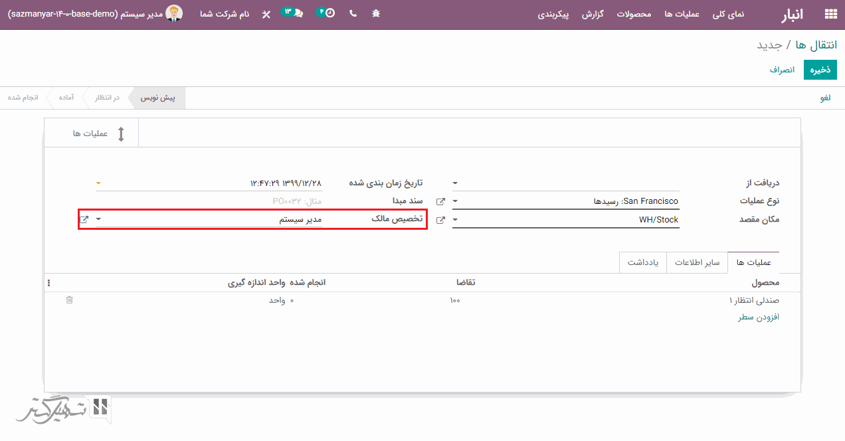Click the ذخیره save button
Image resolution: width=845 pixels, height=441 pixels.
[820, 70]
